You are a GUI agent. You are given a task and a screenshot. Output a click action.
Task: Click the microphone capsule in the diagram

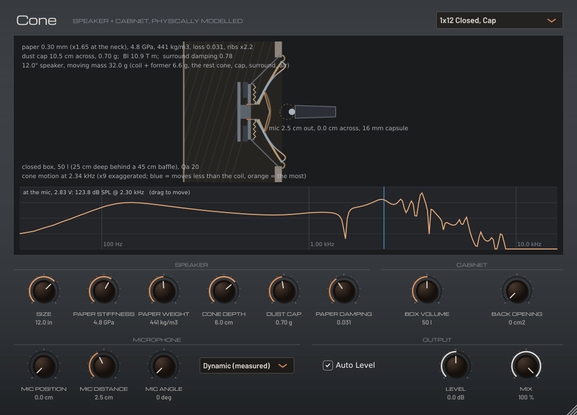(x=291, y=112)
